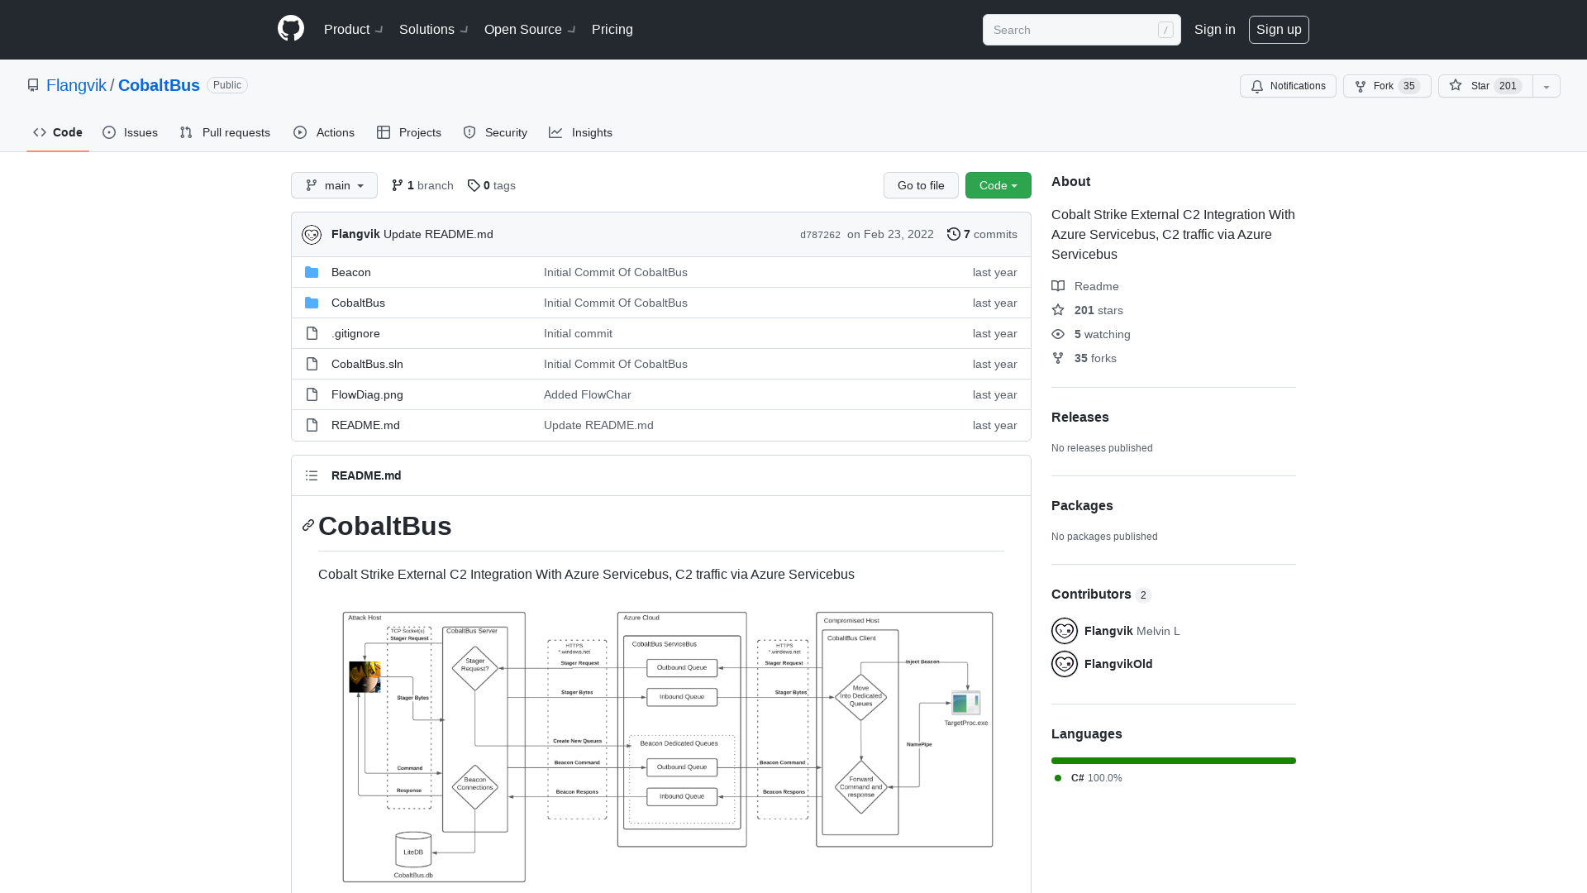Click the eye icon beside 5 watching
The height and width of the screenshot is (893, 1587).
[x=1058, y=334]
